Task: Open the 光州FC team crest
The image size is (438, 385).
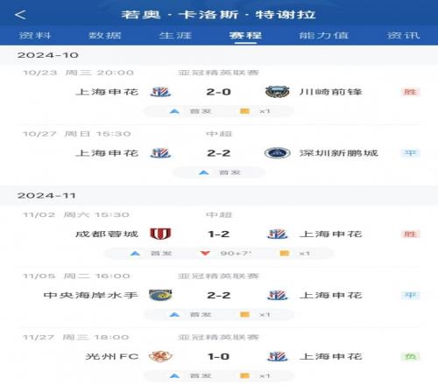Action: pyautogui.click(x=160, y=356)
